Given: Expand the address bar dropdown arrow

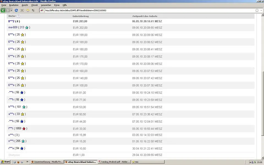Looking at the screenshot, I should coord(261,10).
